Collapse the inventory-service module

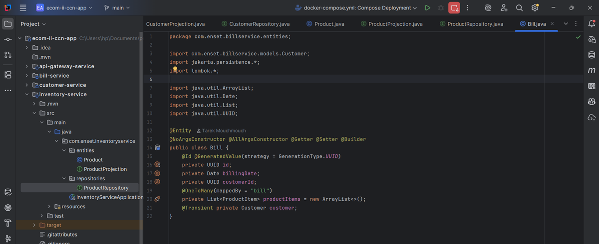click(27, 95)
